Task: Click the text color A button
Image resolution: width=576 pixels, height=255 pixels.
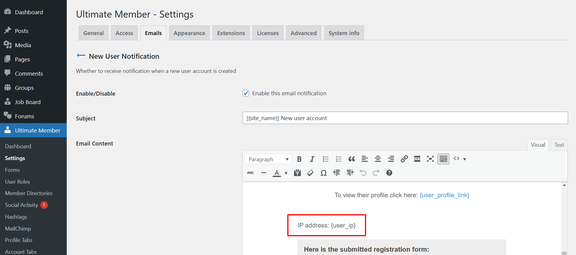Action: [277, 173]
